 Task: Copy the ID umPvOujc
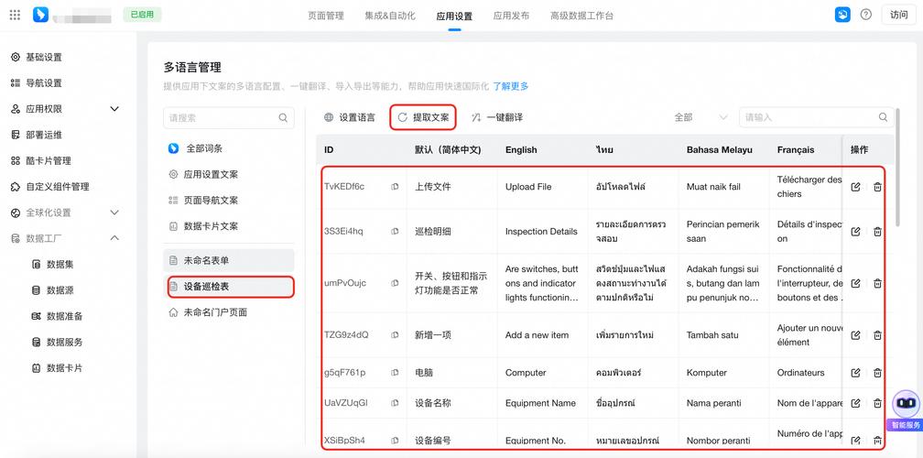[x=395, y=283]
